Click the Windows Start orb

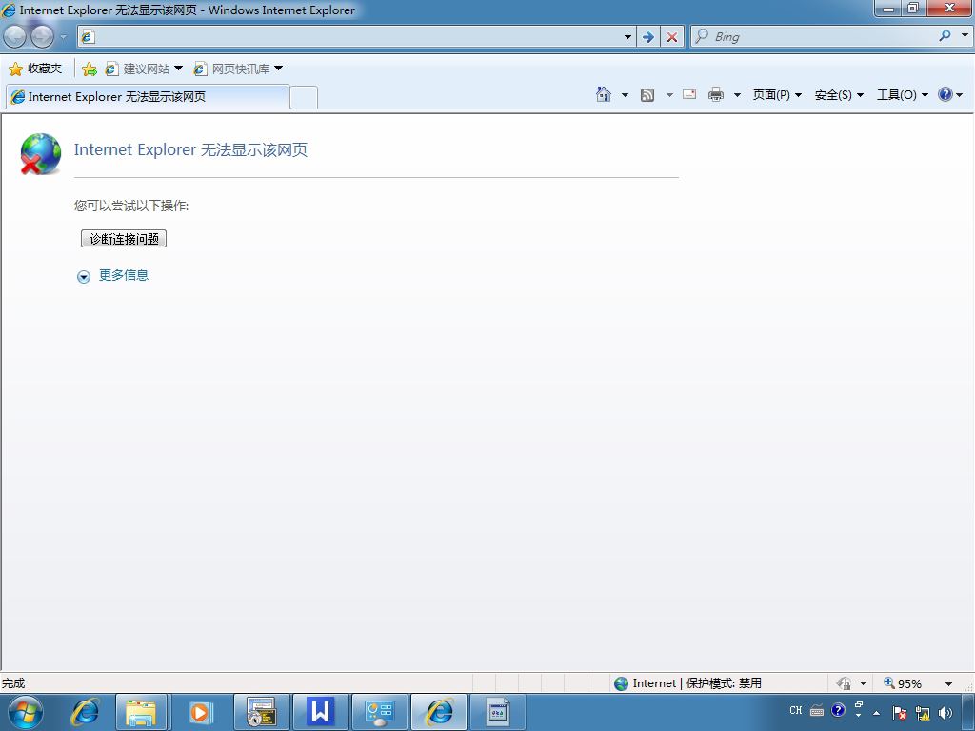pyautogui.click(x=26, y=712)
